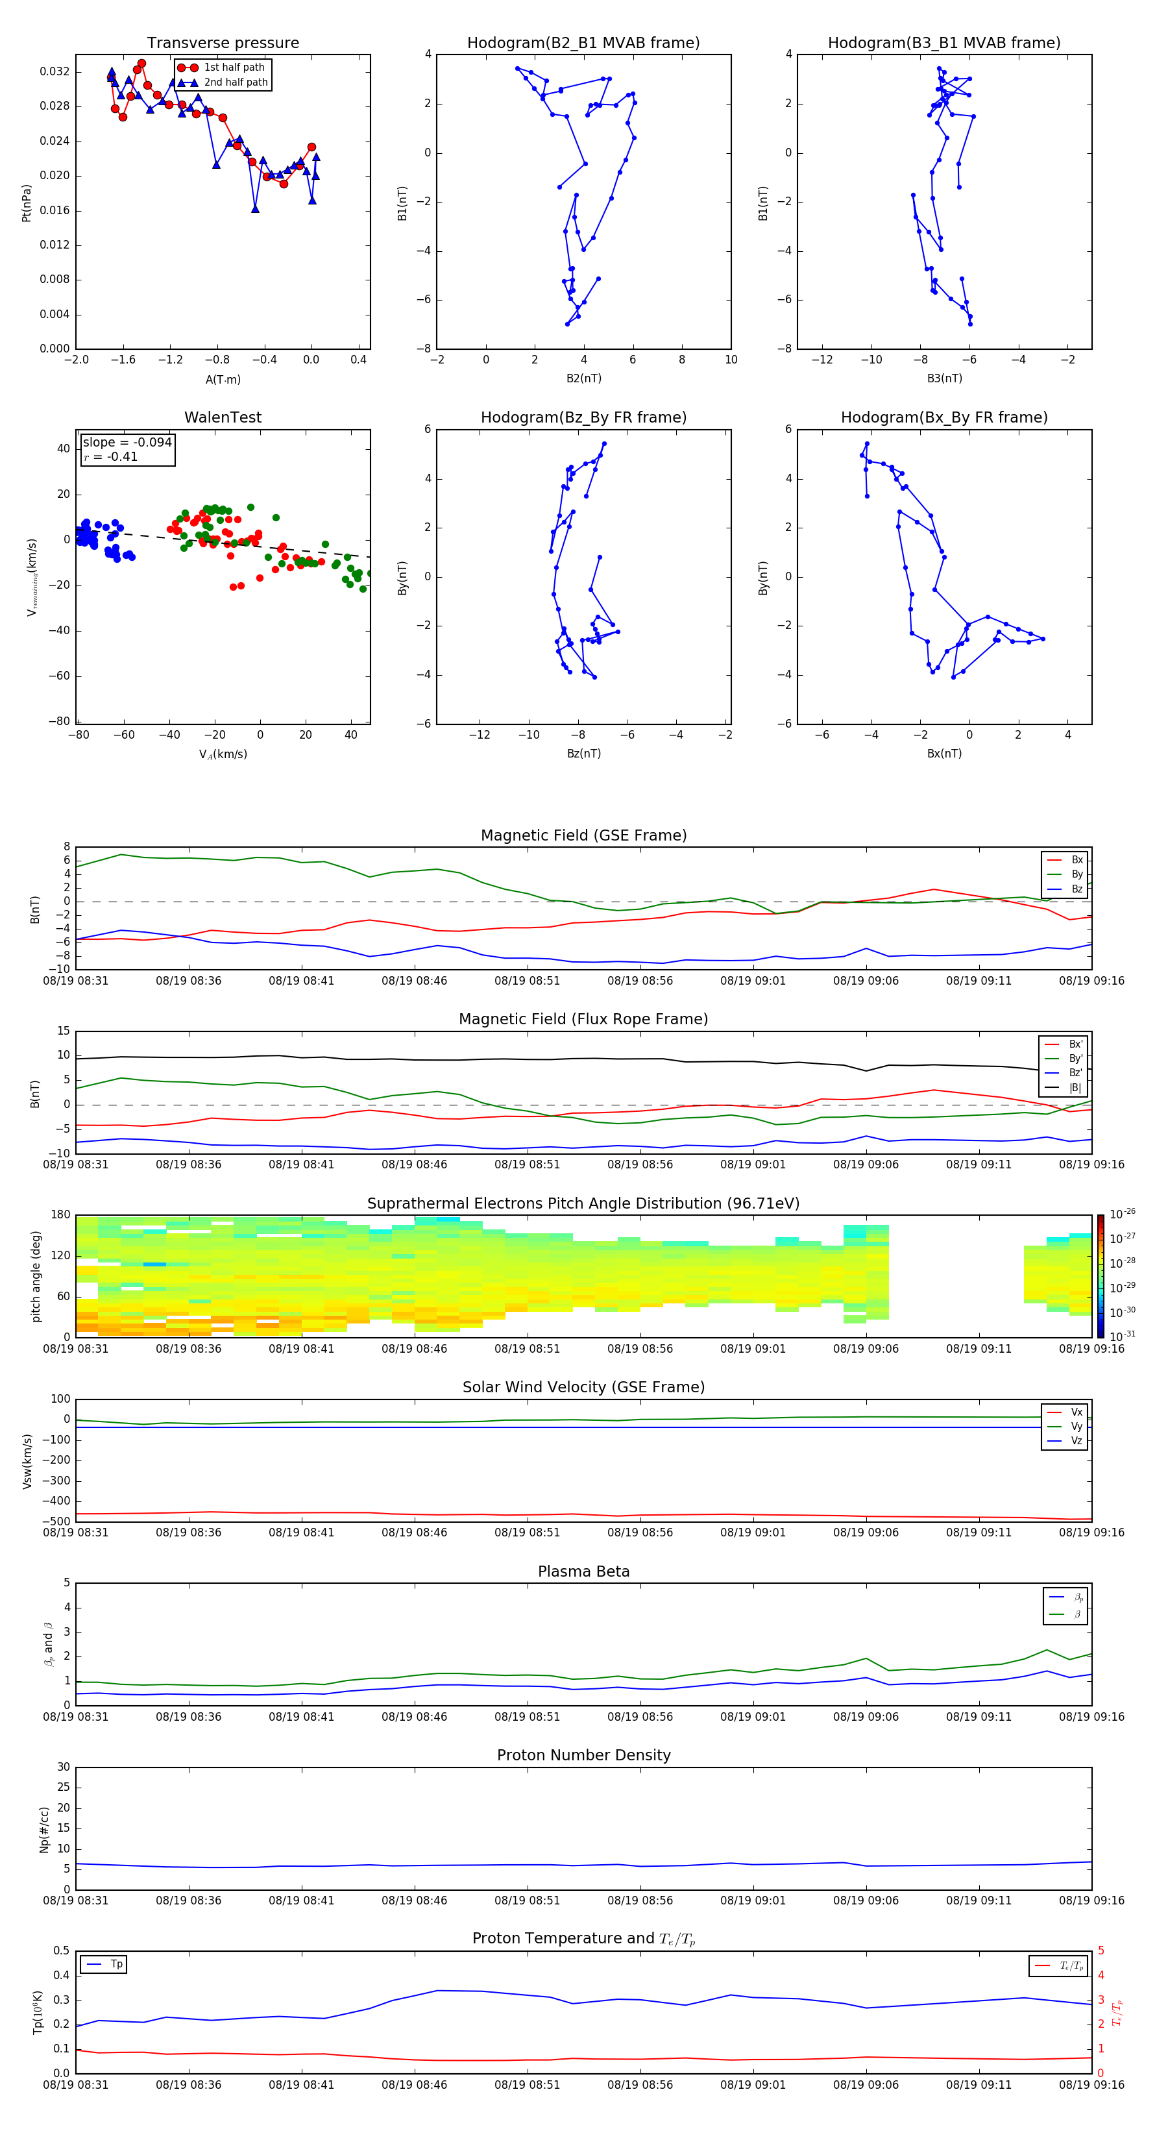Click the 'Np(#/cc)' y-axis label
Screen dimensions: 1168x2142
tap(44, 1829)
